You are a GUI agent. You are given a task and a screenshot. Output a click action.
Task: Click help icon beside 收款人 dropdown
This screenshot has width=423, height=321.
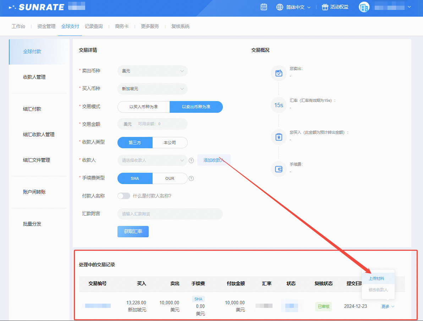(191, 160)
